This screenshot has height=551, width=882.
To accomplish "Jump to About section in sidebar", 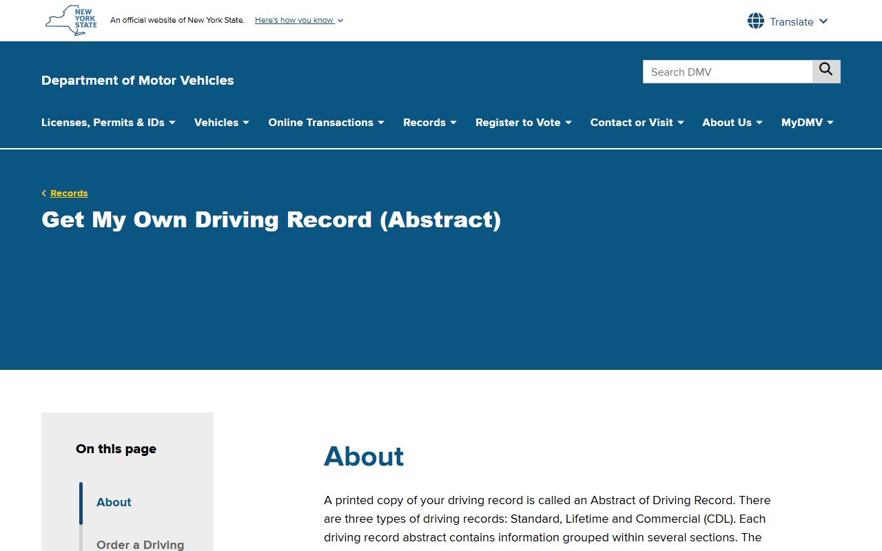I will tap(114, 502).
